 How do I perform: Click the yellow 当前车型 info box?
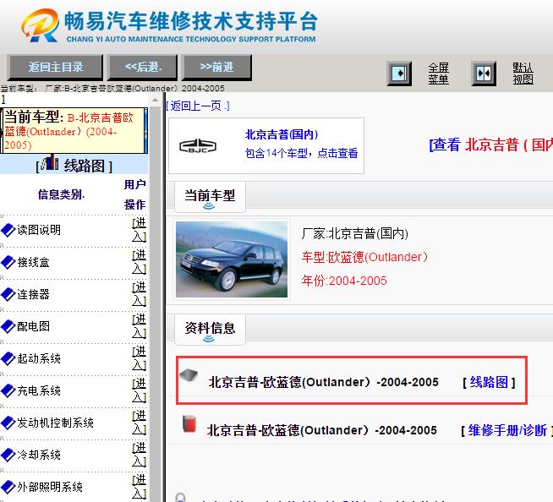[x=74, y=130]
